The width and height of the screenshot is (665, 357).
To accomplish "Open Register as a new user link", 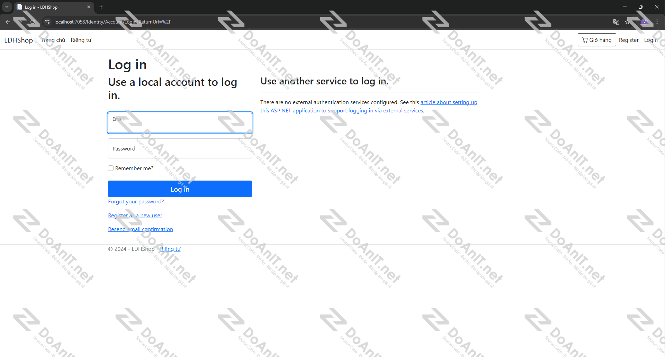I will tap(135, 216).
